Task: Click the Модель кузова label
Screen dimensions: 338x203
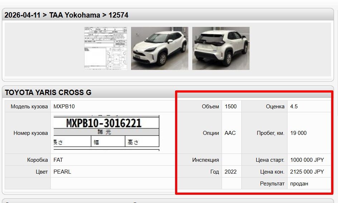Action: click(29, 107)
